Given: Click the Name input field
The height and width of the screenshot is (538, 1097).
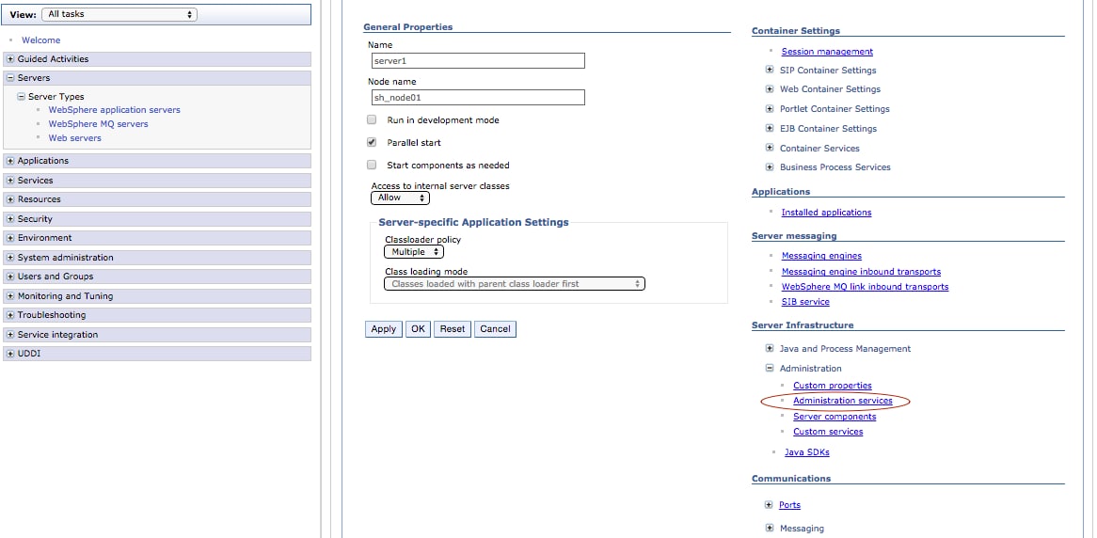Looking at the screenshot, I should [477, 61].
